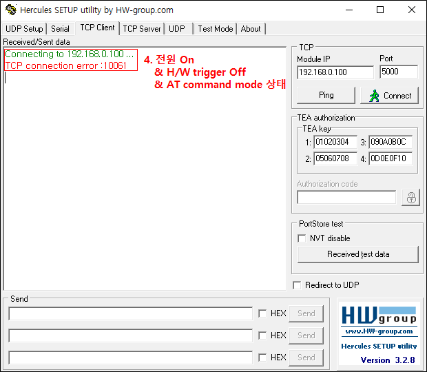Maximize the Hercules window
Screen dimensions: 427x372
tap(380, 10)
